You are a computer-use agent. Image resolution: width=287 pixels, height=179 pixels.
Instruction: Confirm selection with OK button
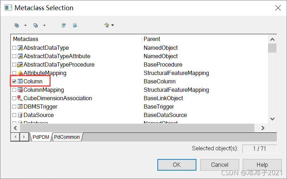(177, 165)
